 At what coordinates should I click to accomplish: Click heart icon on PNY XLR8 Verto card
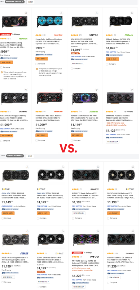pyautogui.click(x=98, y=231)
